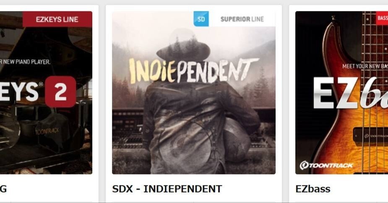
Task: Click the bass guitar pickup
Action: [x=370, y=135]
